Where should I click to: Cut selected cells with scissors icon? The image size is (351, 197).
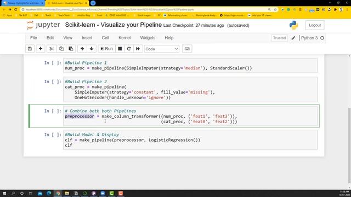point(52,49)
